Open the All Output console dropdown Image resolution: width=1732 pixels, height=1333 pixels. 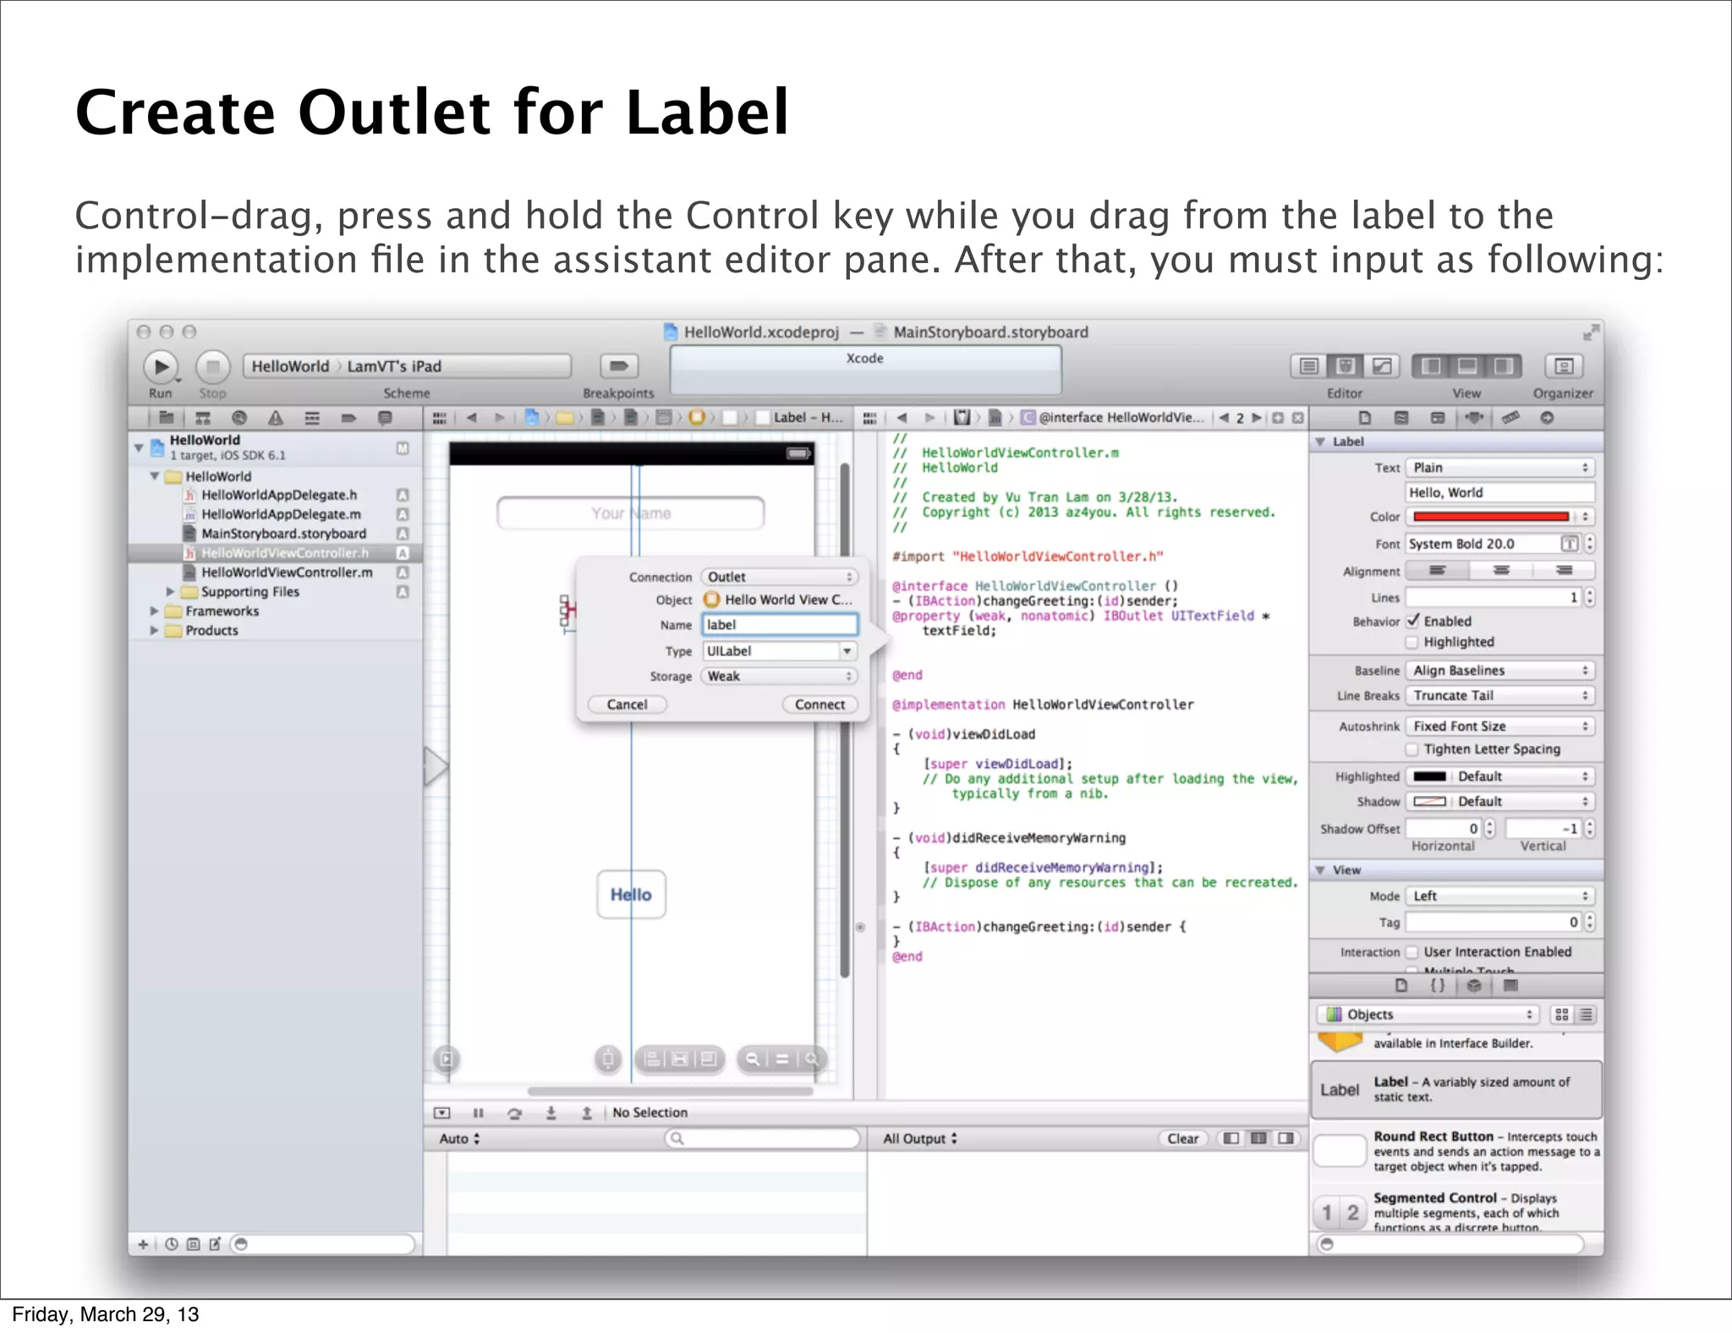pos(920,1139)
